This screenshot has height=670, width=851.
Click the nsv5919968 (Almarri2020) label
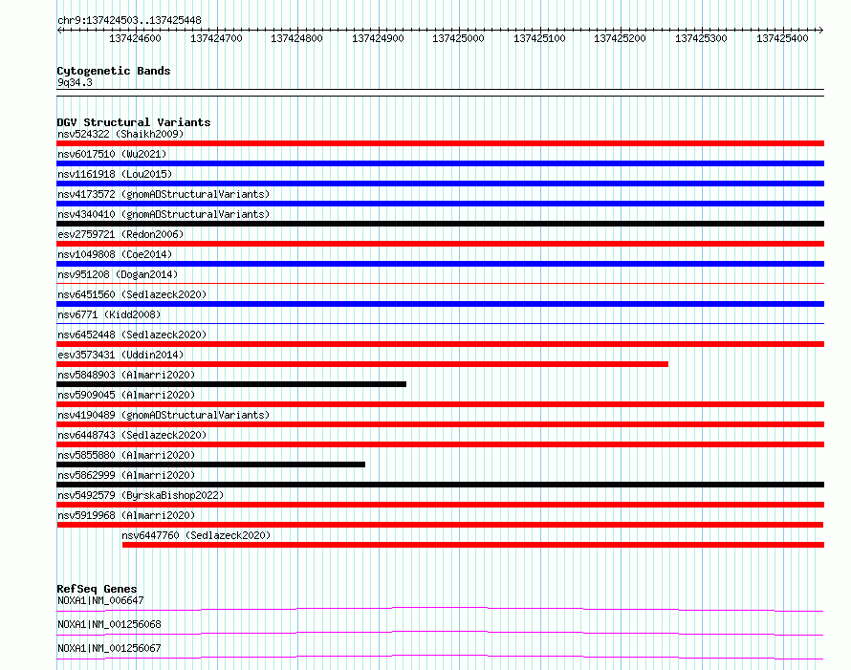click(126, 515)
